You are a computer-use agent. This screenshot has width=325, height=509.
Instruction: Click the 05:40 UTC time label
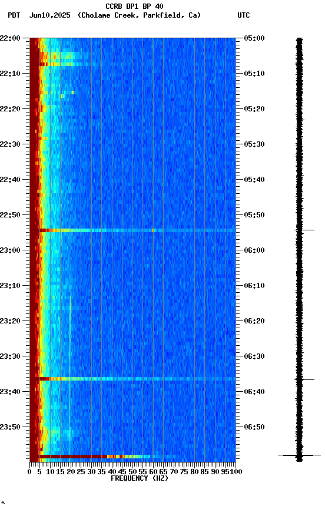pos(254,180)
